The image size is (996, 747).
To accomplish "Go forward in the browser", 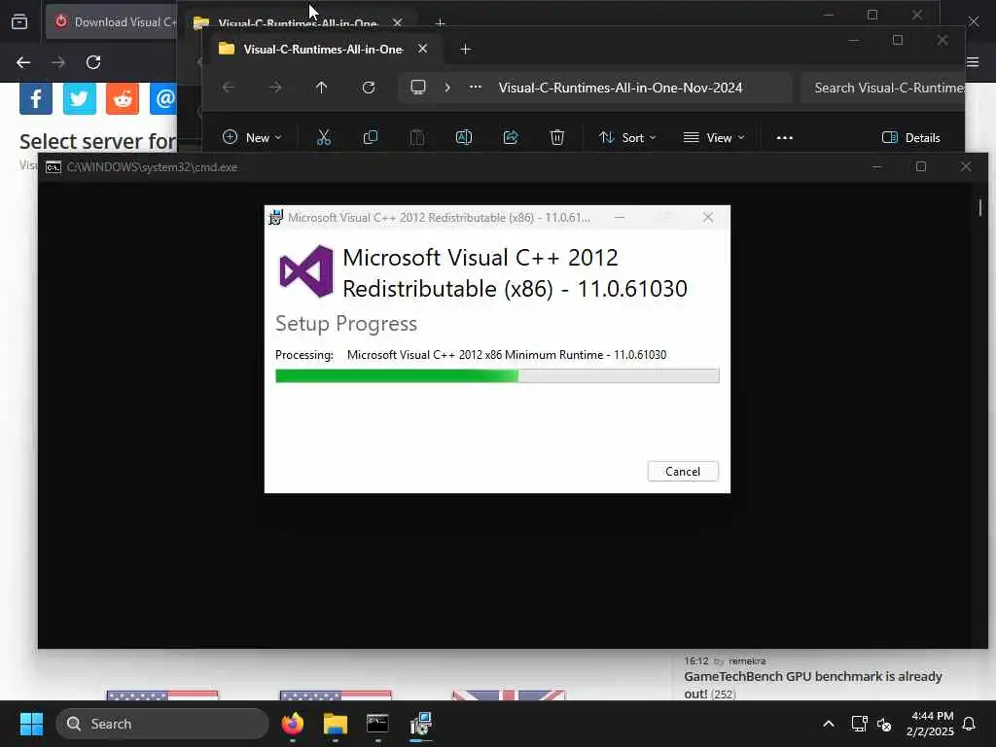I will (58, 62).
